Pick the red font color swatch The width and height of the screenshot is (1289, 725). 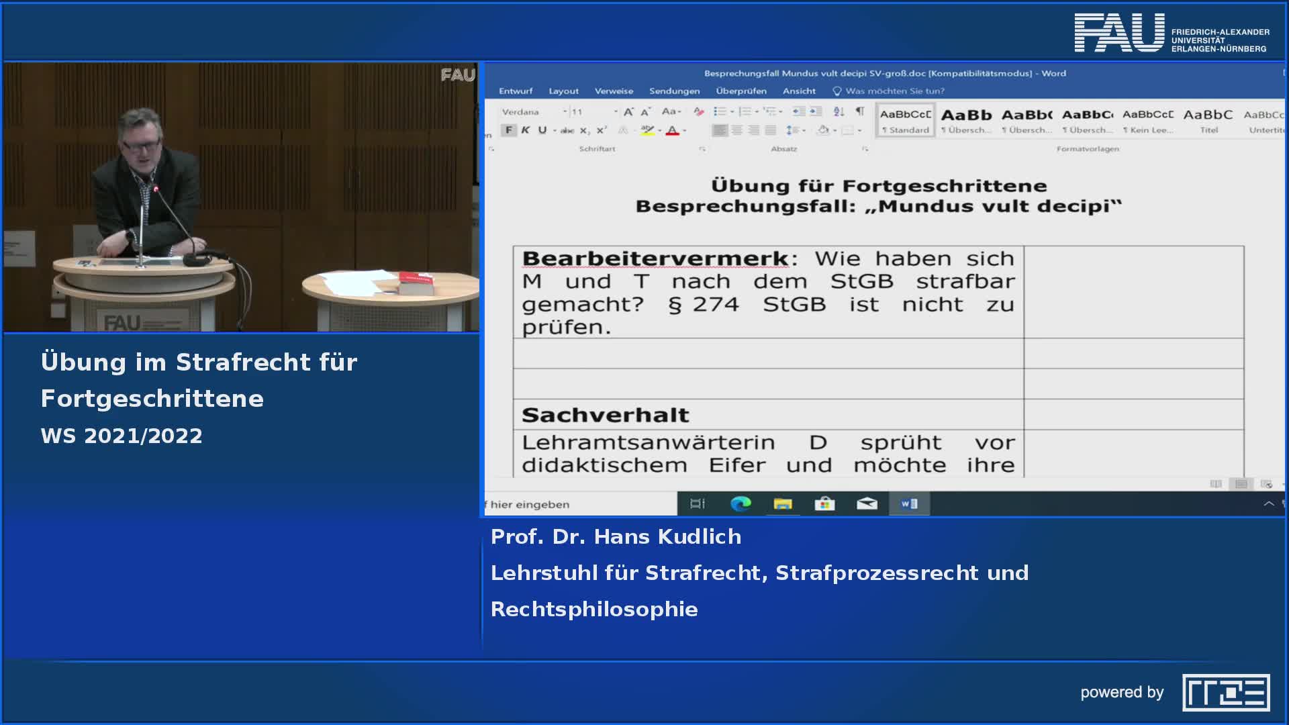pyautogui.click(x=672, y=130)
